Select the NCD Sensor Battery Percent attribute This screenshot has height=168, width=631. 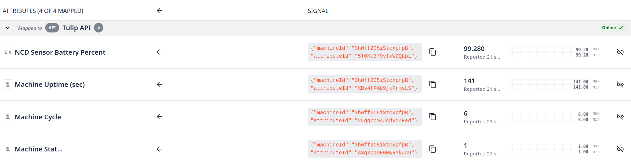60,52
